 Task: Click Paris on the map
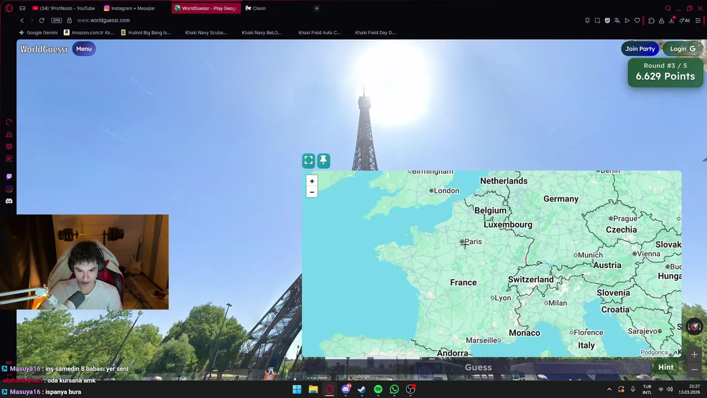tap(471, 242)
